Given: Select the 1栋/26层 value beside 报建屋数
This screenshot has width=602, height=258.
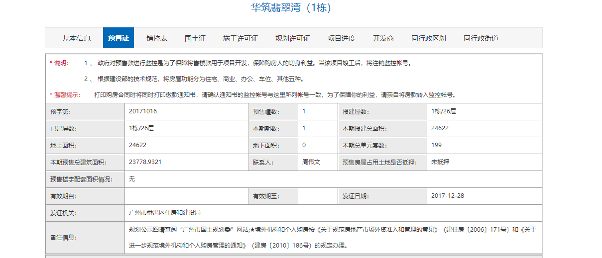Looking at the screenshot, I should click(x=444, y=111).
